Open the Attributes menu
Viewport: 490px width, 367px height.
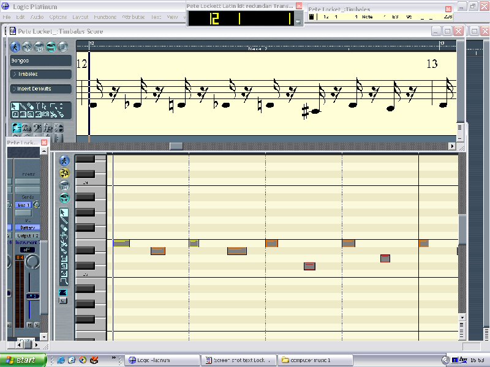(x=134, y=17)
